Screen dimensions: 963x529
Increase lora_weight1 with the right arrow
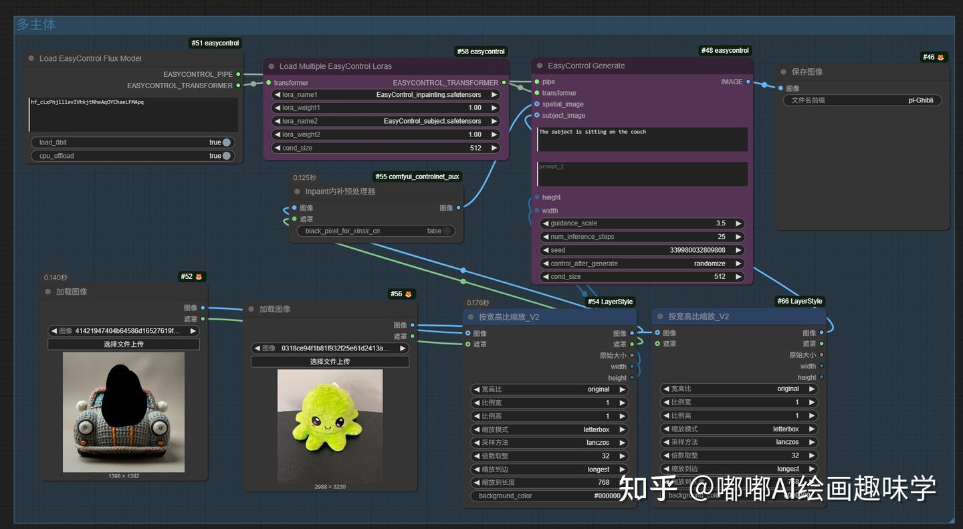coord(495,108)
